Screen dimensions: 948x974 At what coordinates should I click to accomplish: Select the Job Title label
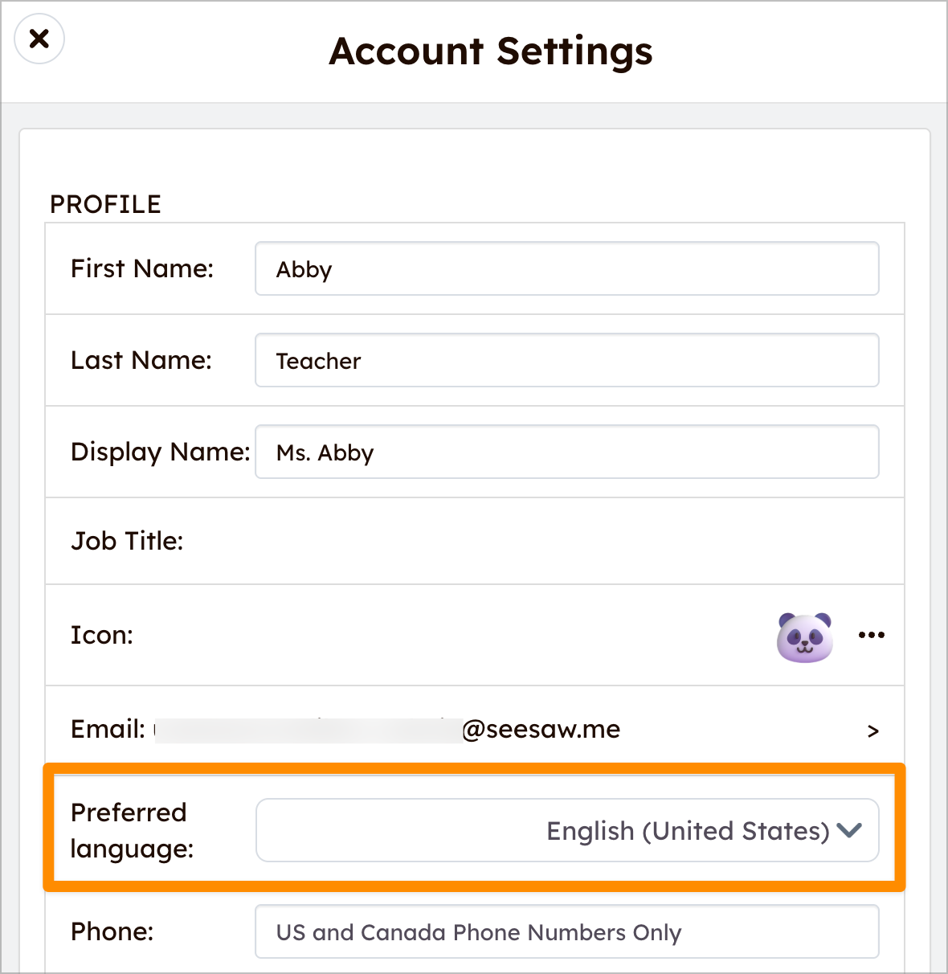tap(127, 542)
